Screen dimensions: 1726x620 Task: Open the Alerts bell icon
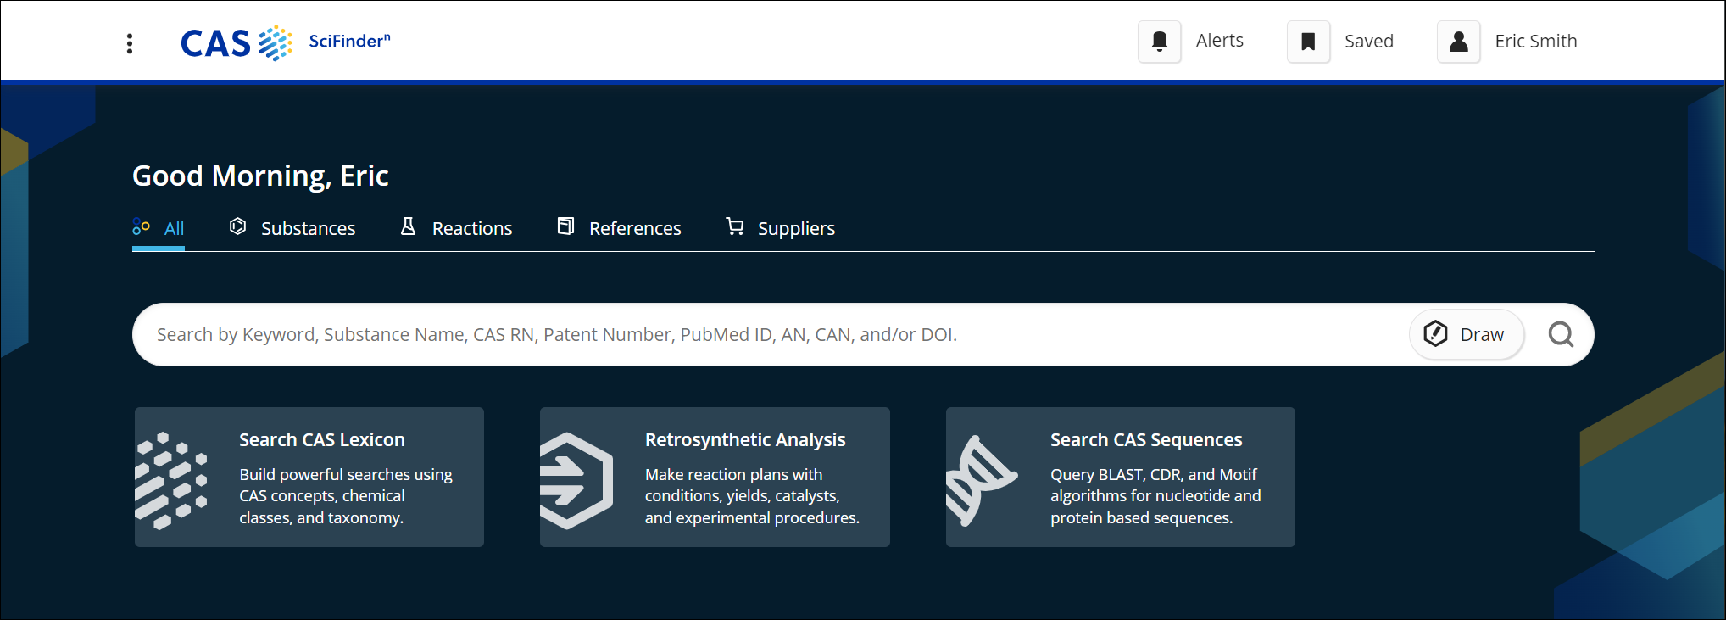point(1160,42)
